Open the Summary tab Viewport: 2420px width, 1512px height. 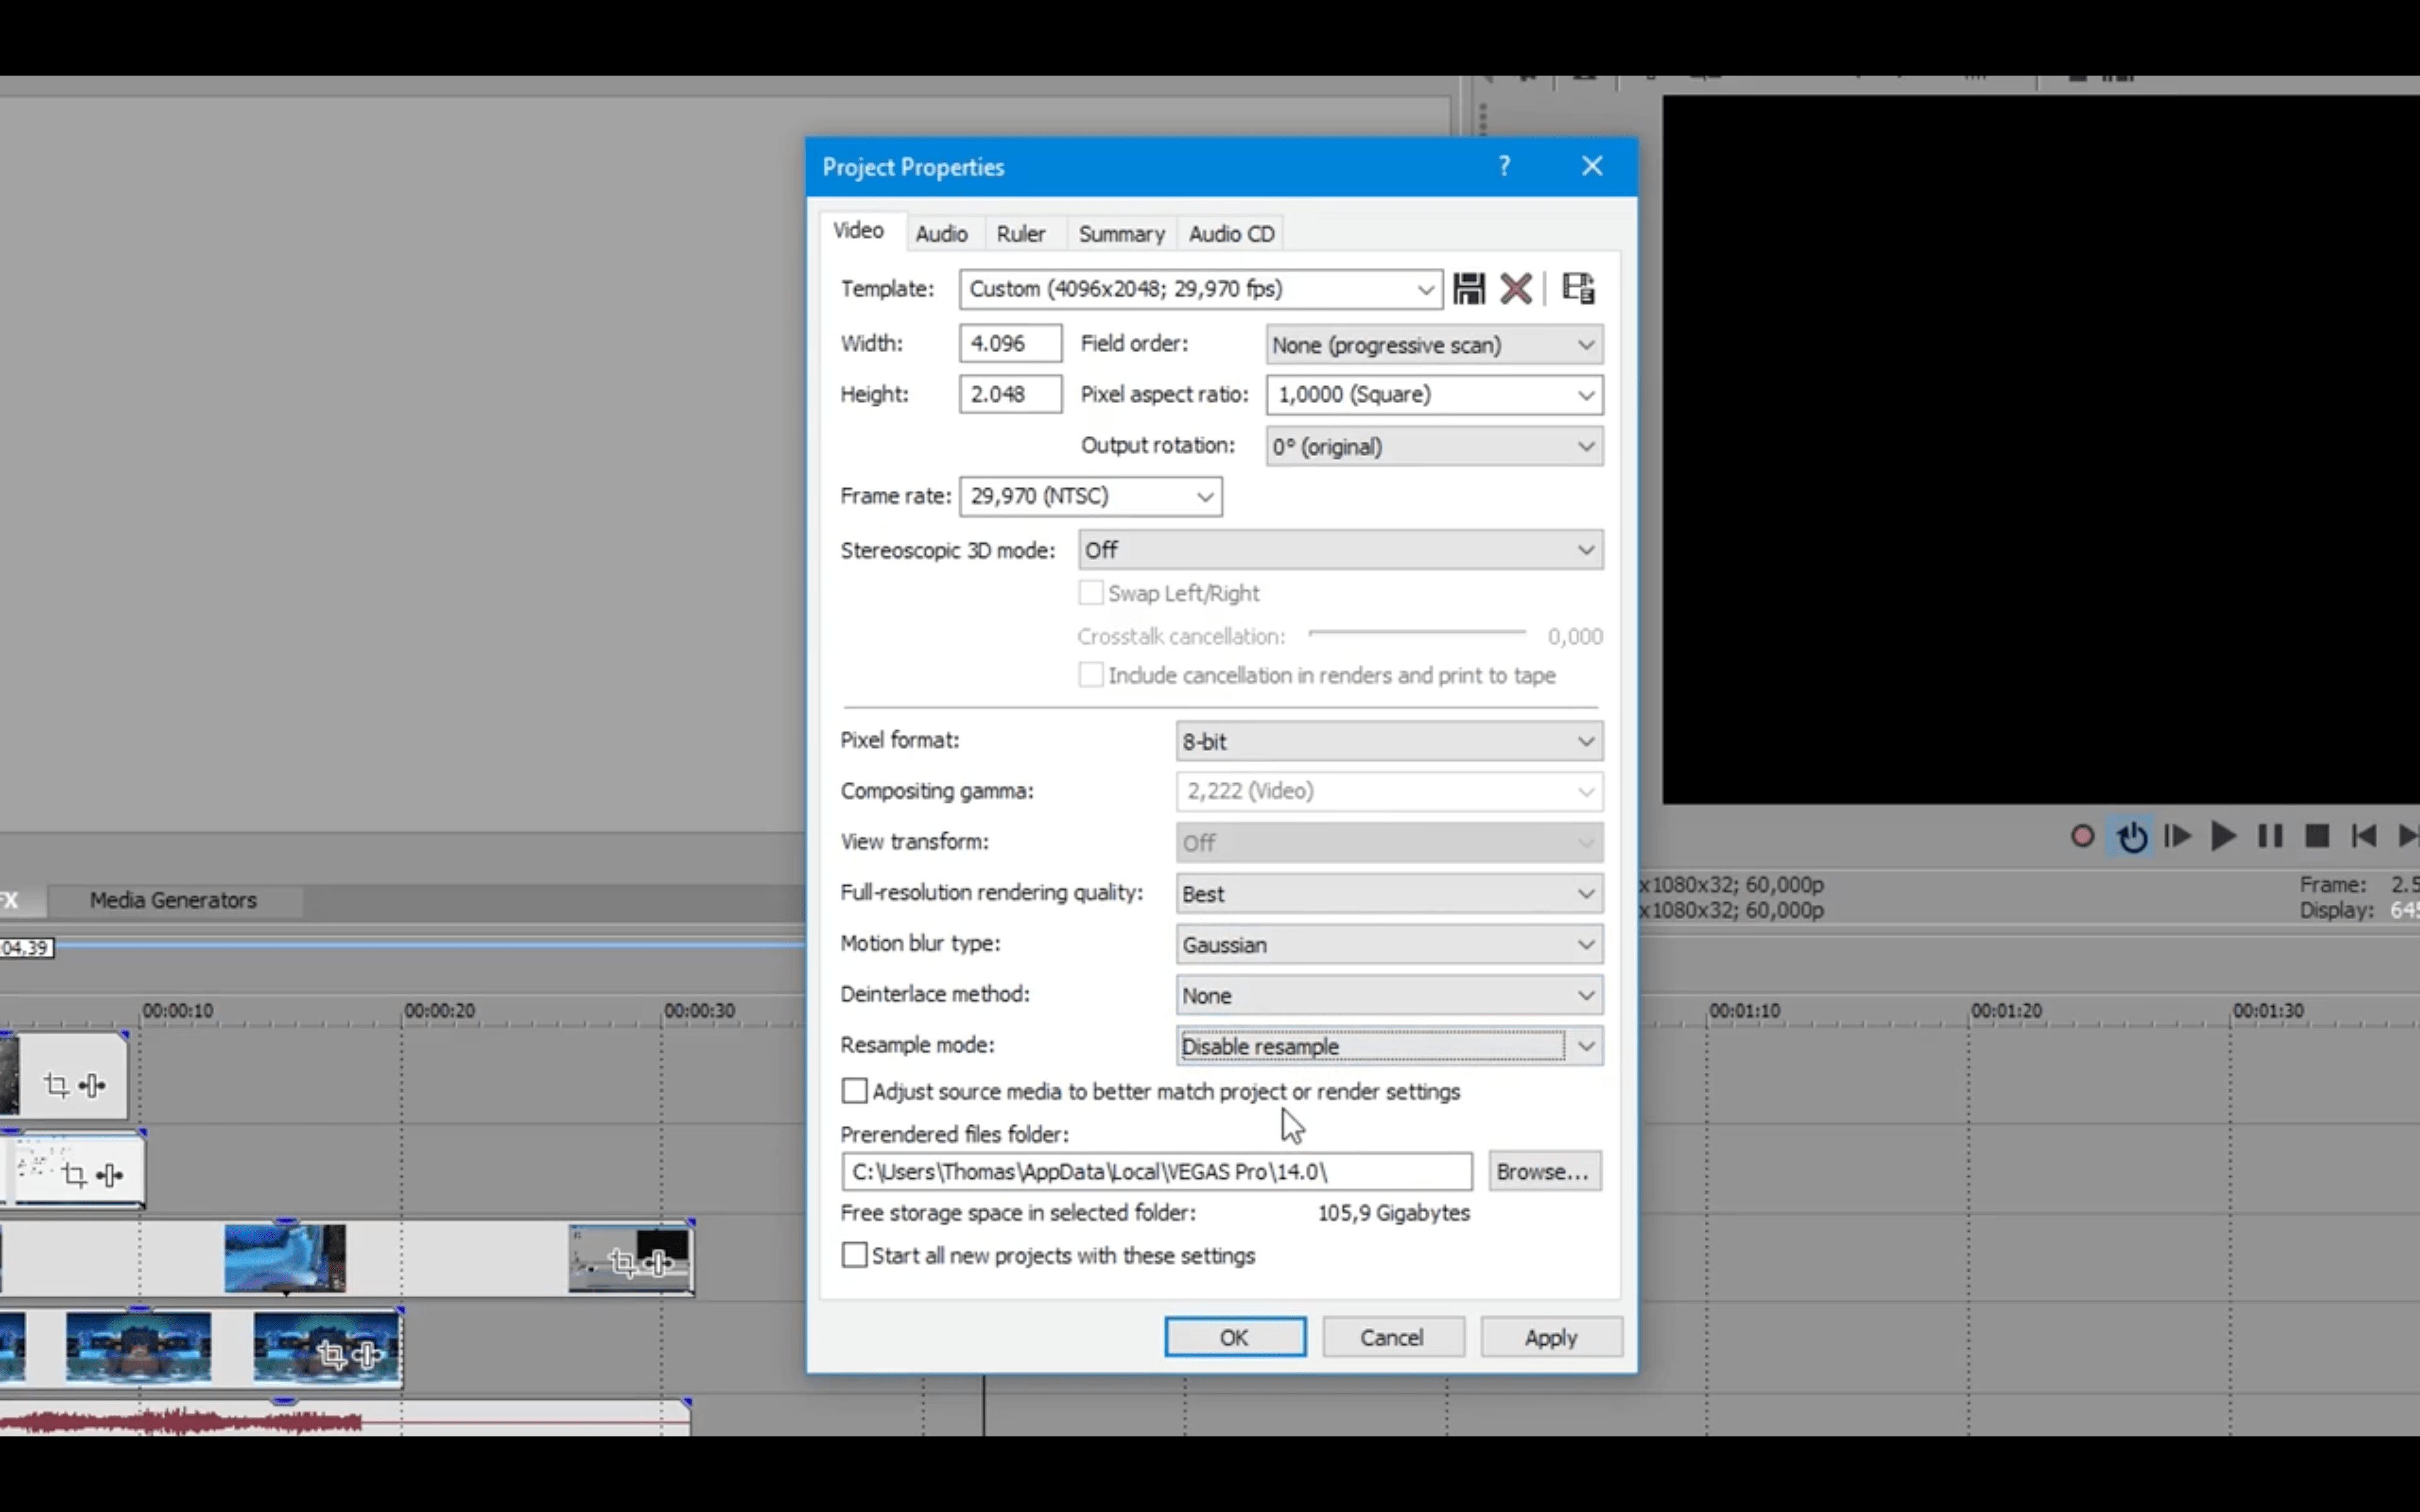[x=1121, y=233]
